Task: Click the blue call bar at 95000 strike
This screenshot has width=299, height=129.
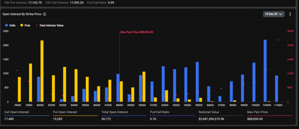Action: coord(197,82)
